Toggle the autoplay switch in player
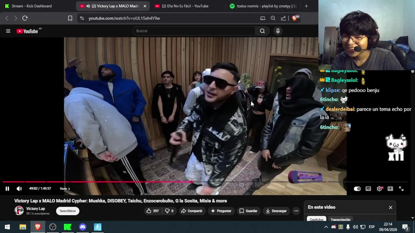The height and width of the screenshot is (233, 415). pos(357,189)
